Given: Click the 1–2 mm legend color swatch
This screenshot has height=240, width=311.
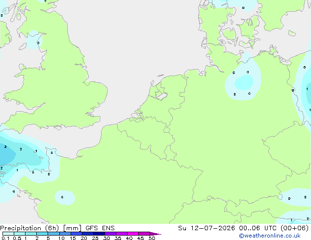Looking at the screenshot, I should [x=31, y=234].
